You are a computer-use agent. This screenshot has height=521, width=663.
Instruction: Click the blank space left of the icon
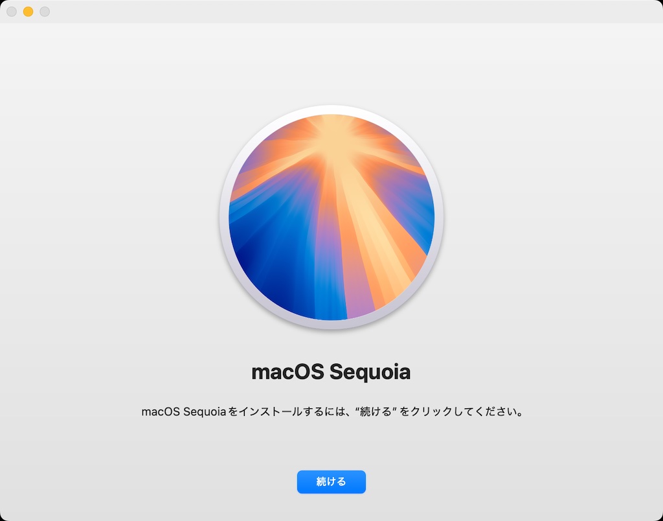coord(110,216)
